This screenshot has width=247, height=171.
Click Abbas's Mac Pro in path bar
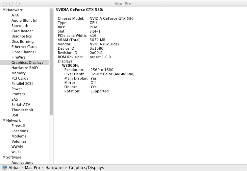click(x=24, y=168)
